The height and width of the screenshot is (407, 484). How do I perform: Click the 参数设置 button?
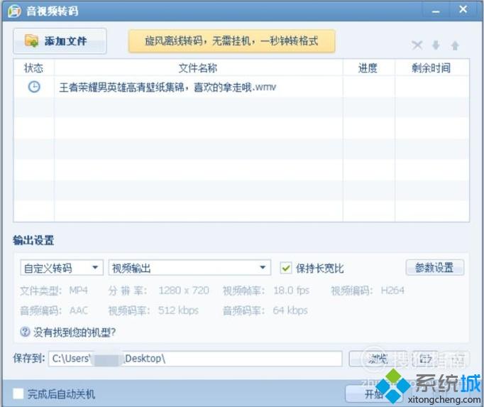434,267
